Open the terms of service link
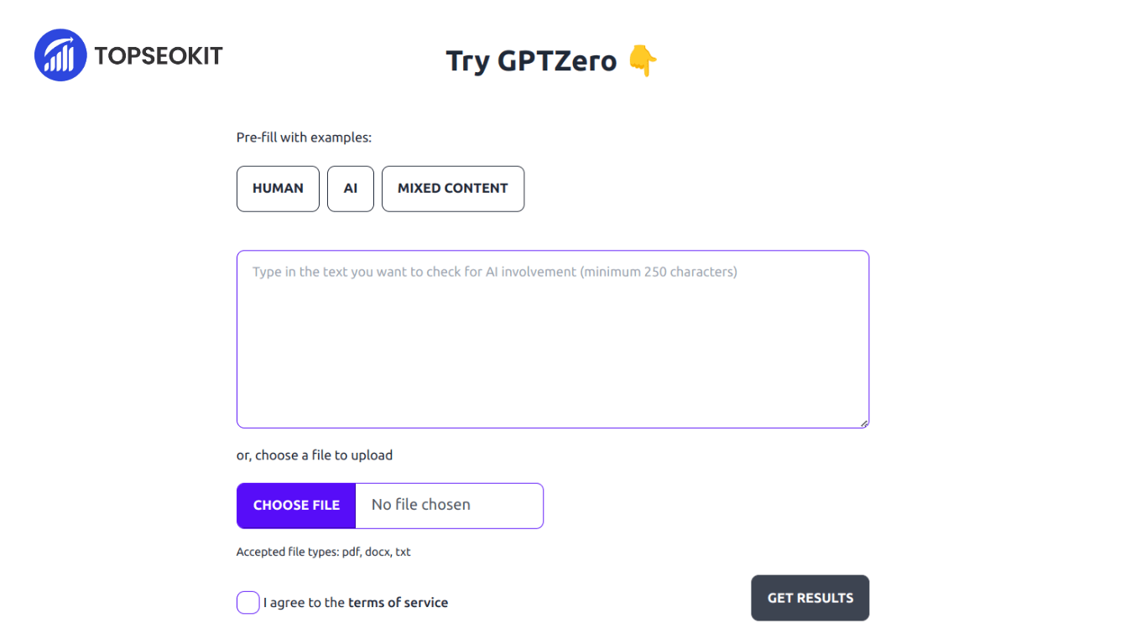 [398, 602]
